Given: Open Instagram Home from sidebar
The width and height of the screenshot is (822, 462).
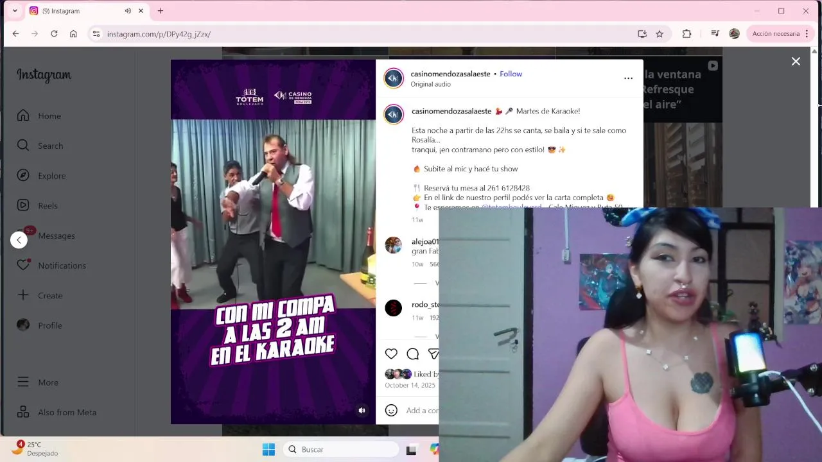Looking at the screenshot, I should 39,116.
